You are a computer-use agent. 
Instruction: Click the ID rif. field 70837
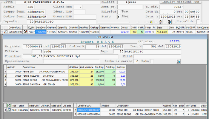click(x=172, y=7)
